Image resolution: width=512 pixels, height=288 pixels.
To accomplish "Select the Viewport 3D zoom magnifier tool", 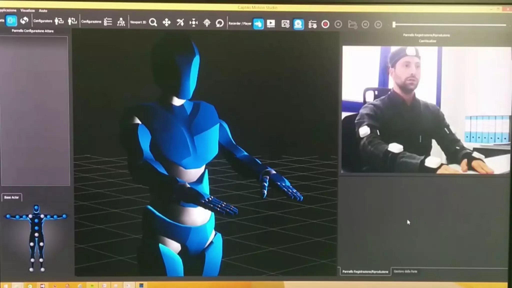I will (153, 22).
